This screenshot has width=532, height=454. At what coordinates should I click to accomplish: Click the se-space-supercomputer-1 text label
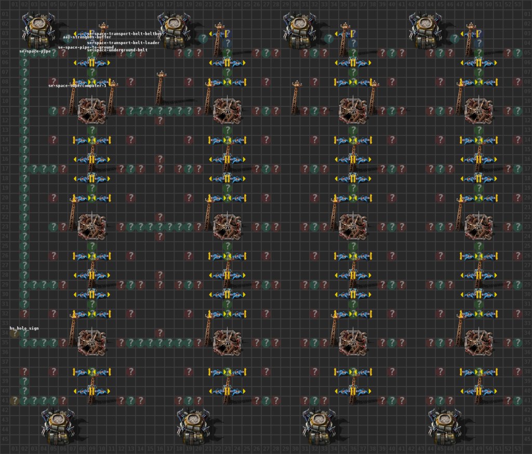click(x=78, y=87)
